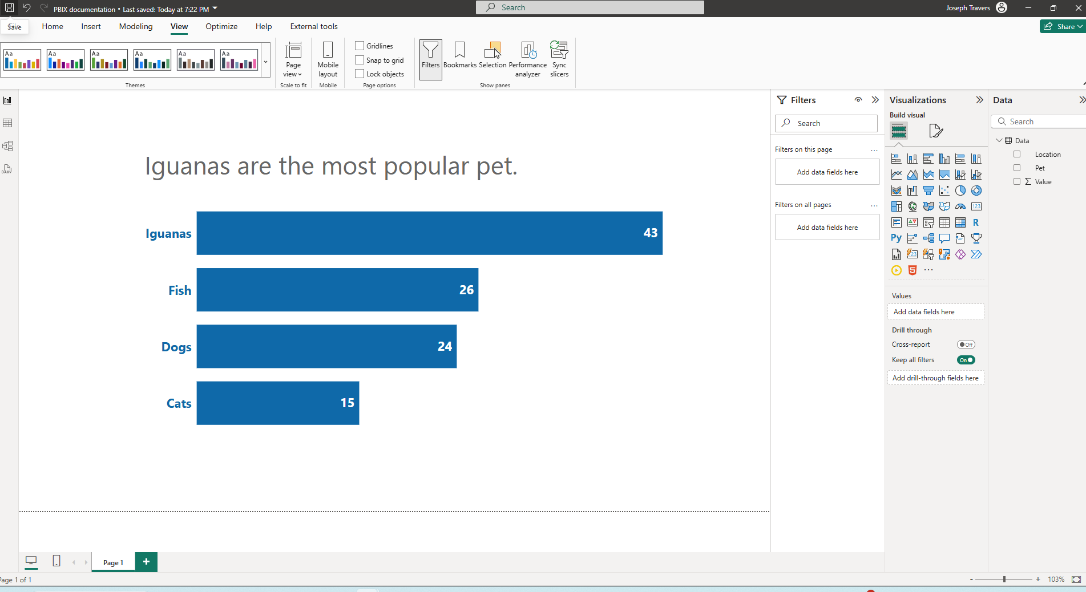
Task: Switch to Table view in left sidebar
Action: click(7, 123)
